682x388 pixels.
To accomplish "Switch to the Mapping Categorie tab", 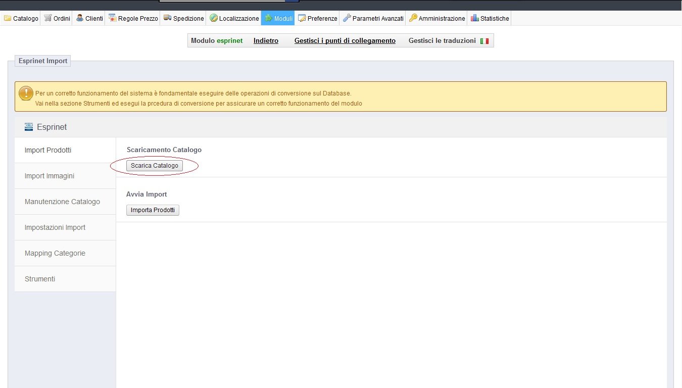I will click(x=65, y=253).
